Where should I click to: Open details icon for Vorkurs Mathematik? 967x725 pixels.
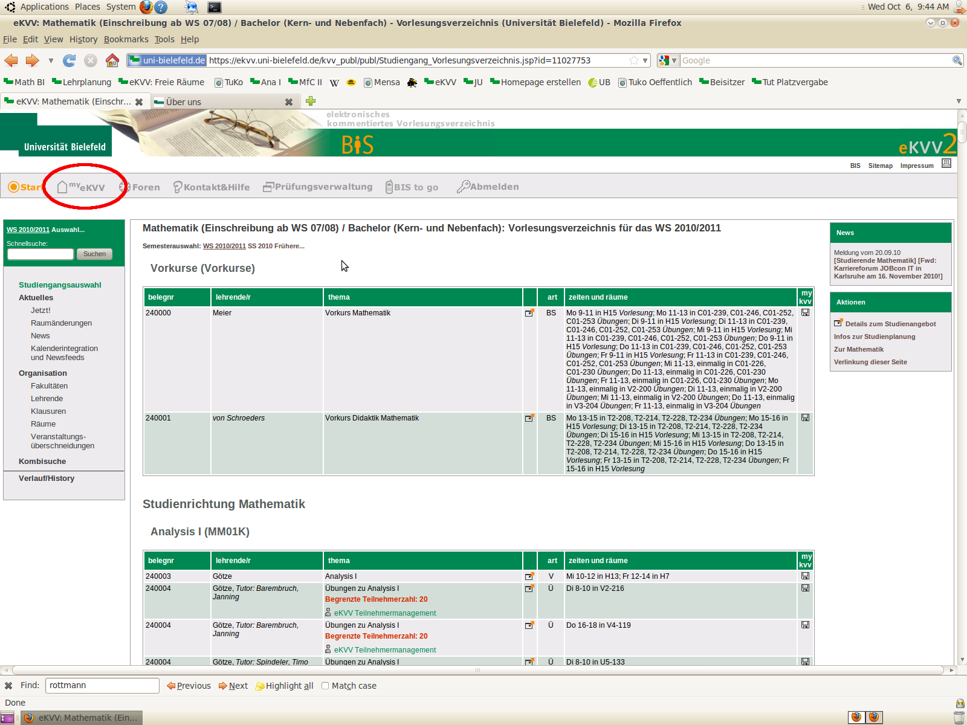529,313
